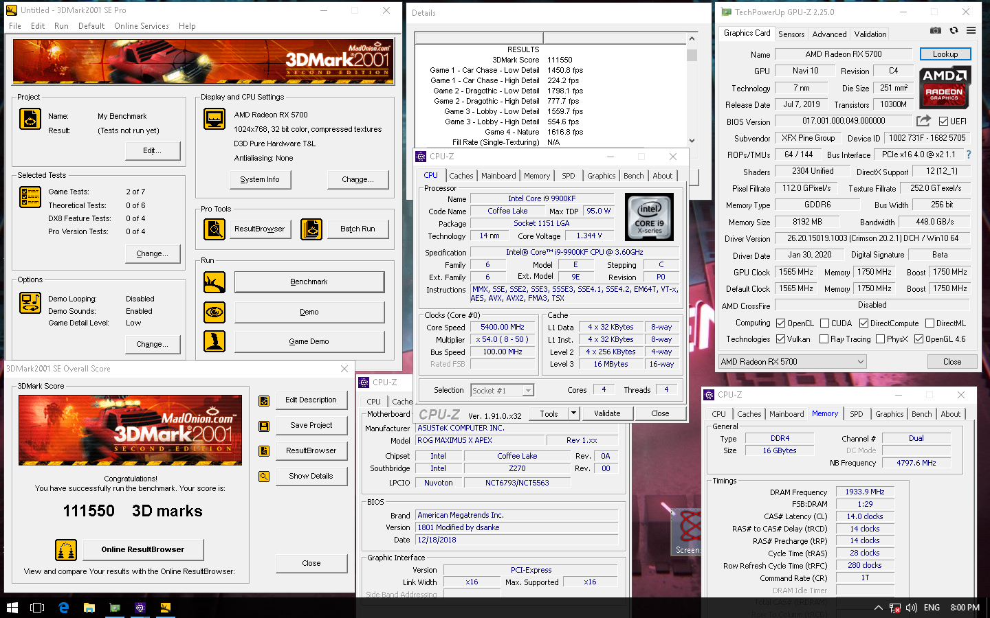This screenshot has width=990, height=618.
Task: Click Online ResultBrowser button in score window
Action: click(x=143, y=549)
